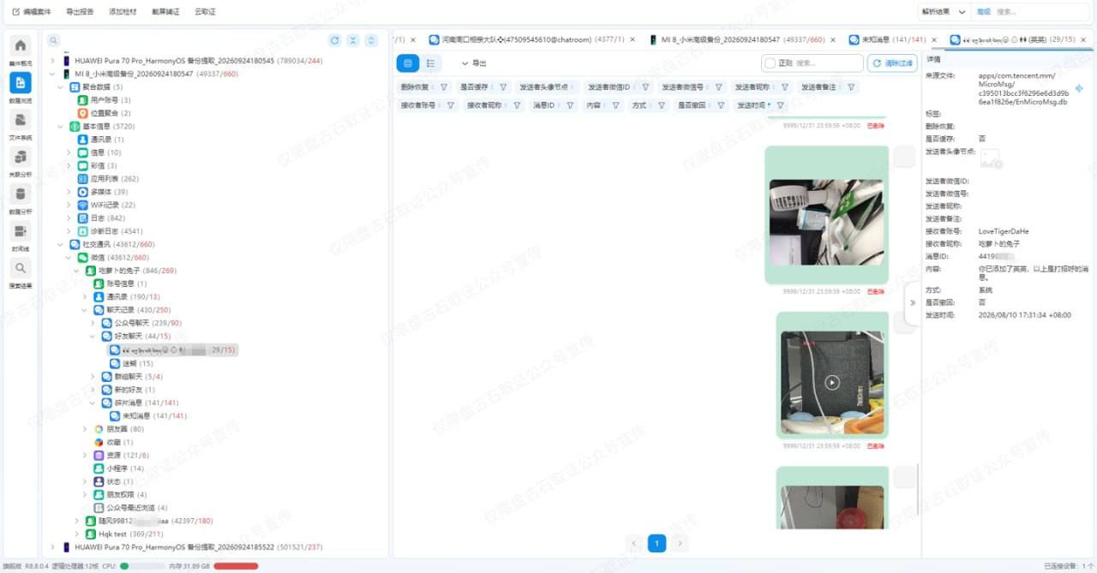
Task: Filter the 发送者微信ID column
Action: [644, 87]
